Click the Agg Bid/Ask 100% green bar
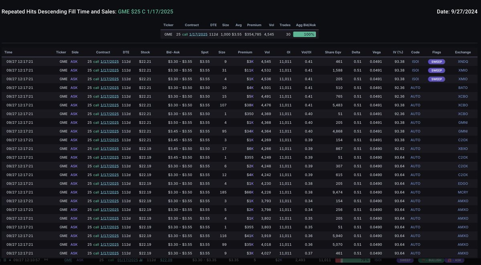 (x=304, y=34)
